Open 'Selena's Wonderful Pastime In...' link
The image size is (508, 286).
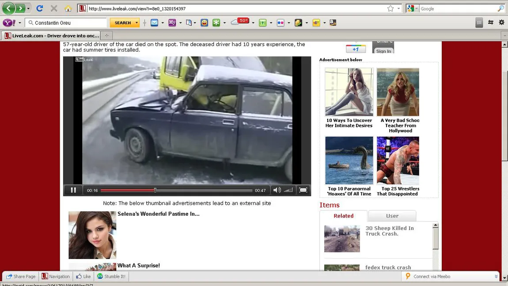point(159,214)
